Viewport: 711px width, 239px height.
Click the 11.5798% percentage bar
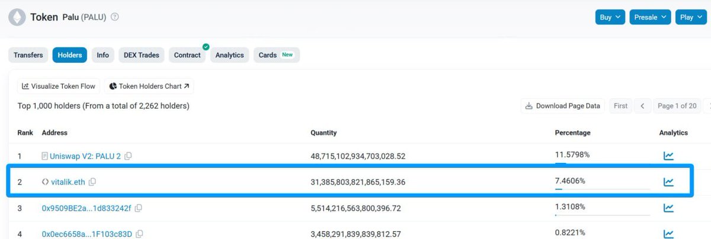pos(602,163)
